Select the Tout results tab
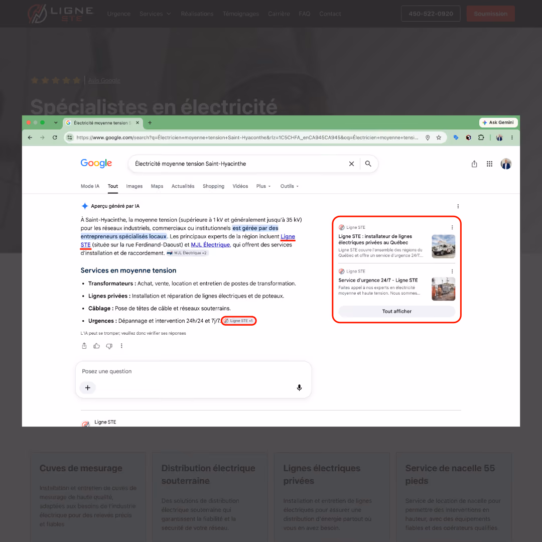Image resolution: width=542 pixels, height=542 pixels. click(x=113, y=186)
